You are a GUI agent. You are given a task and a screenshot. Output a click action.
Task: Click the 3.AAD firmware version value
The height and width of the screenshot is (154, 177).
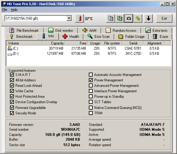[75, 124]
